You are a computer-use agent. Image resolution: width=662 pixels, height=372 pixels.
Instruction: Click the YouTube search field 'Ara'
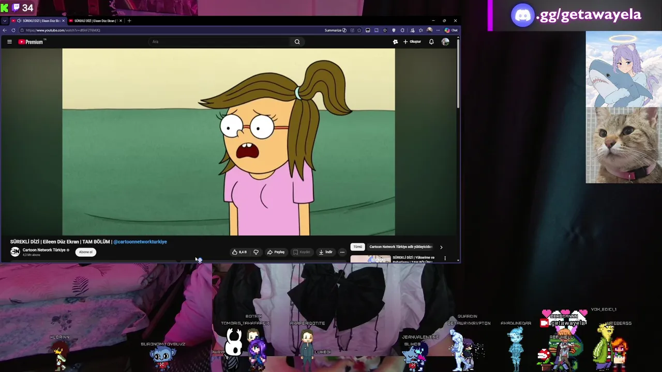click(220, 42)
